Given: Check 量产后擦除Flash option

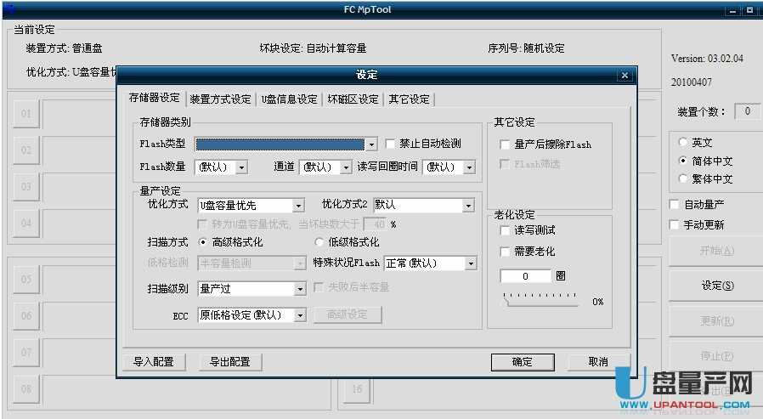Looking at the screenshot, I should click(x=506, y=144).
